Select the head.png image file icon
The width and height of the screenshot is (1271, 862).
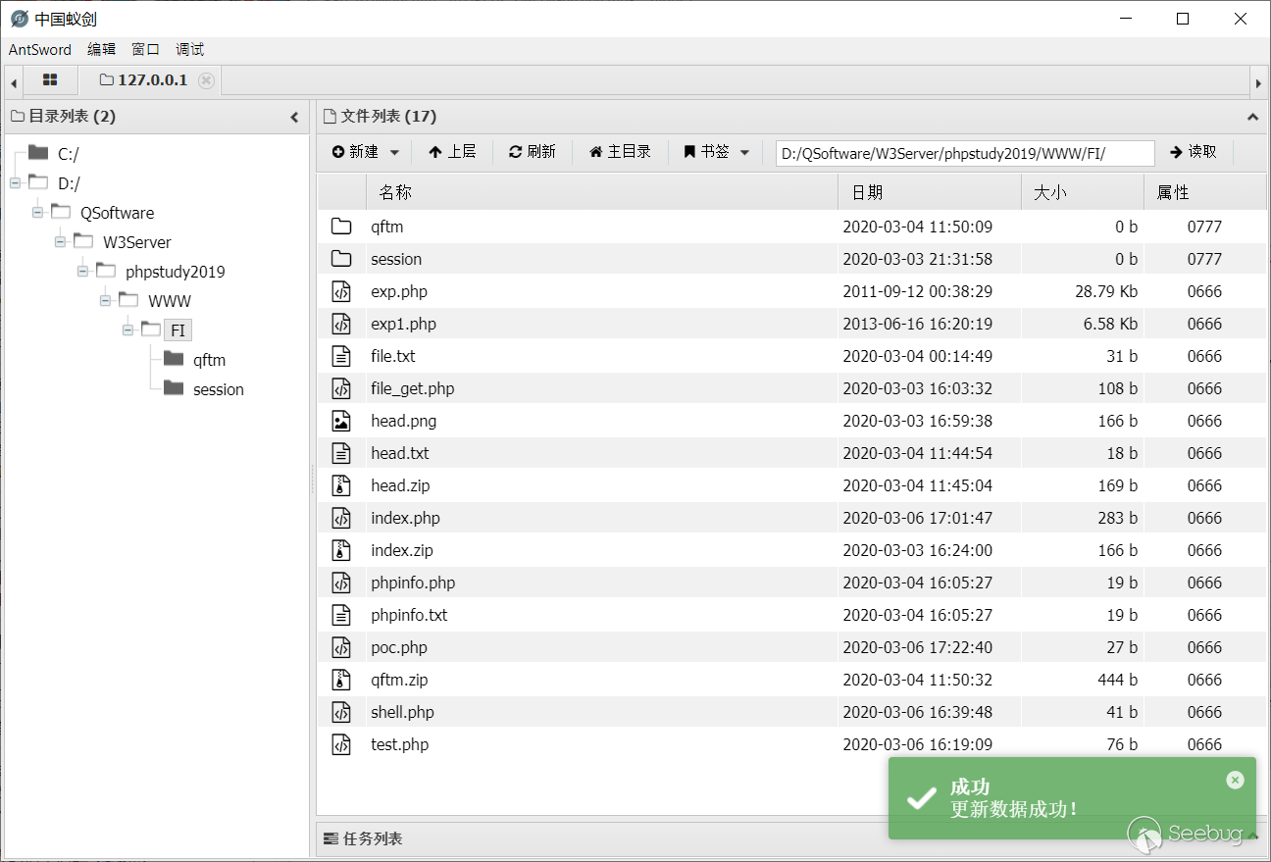[x=340, y=421]
